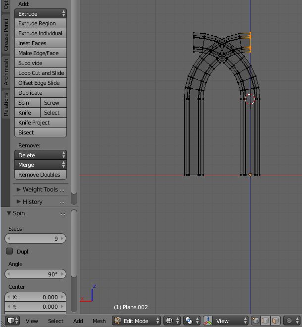Select the scale manipulator cube icon
Screen dimensions: 302x327
[275, 321]
